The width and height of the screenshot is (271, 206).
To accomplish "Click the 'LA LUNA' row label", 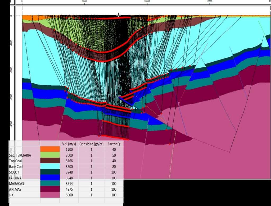I will click(x=15, y=178).
